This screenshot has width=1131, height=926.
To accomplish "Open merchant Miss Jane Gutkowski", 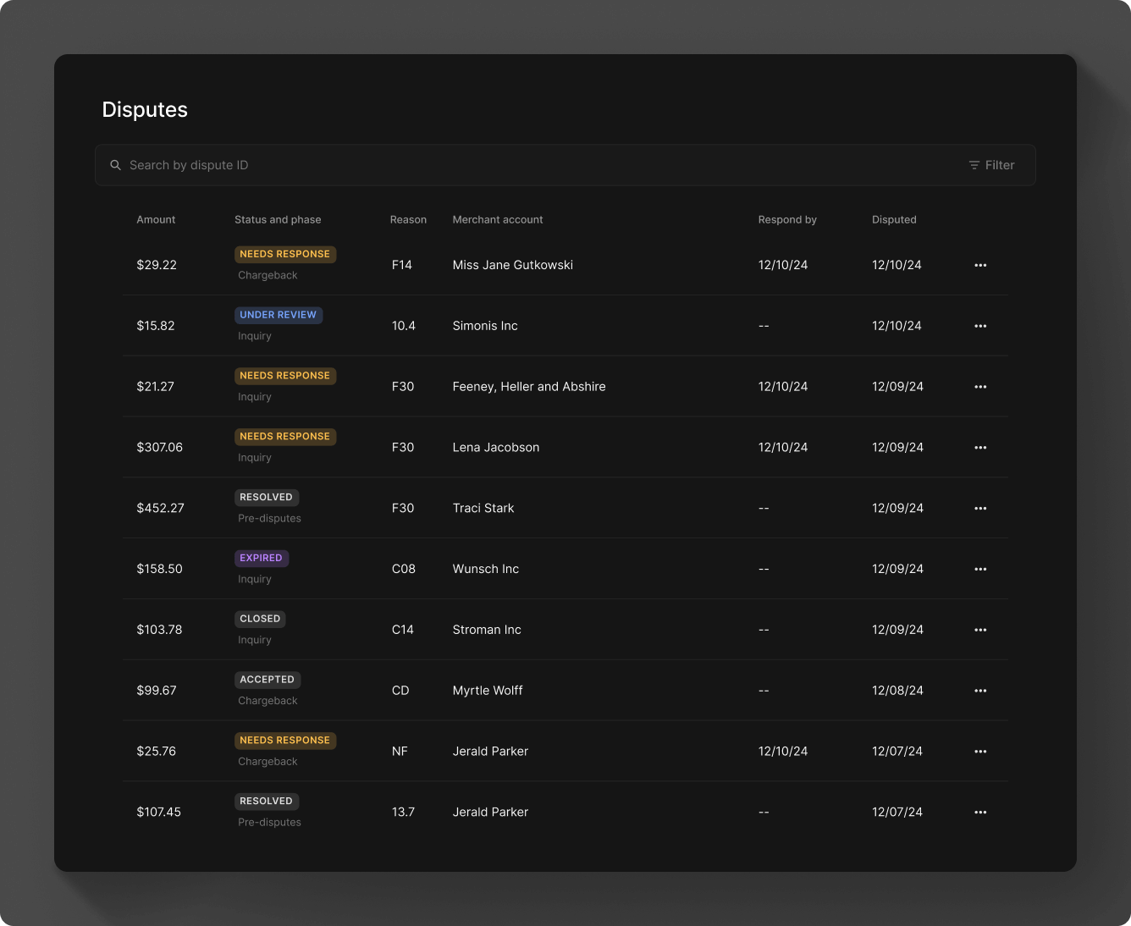I will (x=513, y=265).
